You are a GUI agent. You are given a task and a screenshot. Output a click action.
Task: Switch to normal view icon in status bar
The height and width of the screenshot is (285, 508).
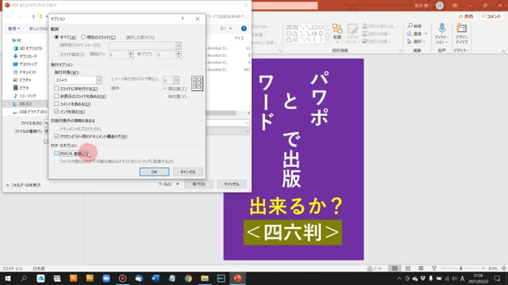[x=394, y=268]
